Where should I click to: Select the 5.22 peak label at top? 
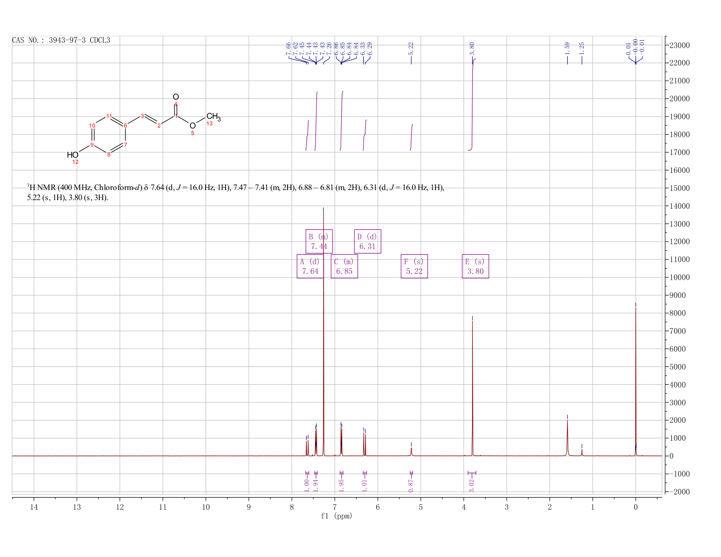coord(411,48)
